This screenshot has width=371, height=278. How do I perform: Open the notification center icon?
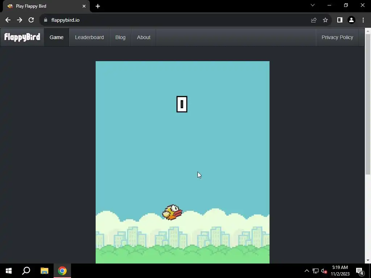[359, 271]
